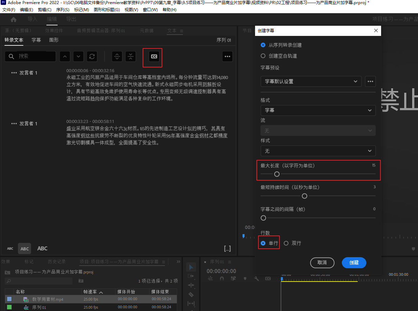418x311 pixels.
Task: Toggle the timeline snap magnet icon
Action: pyautogui.click(x=222, y=278)
